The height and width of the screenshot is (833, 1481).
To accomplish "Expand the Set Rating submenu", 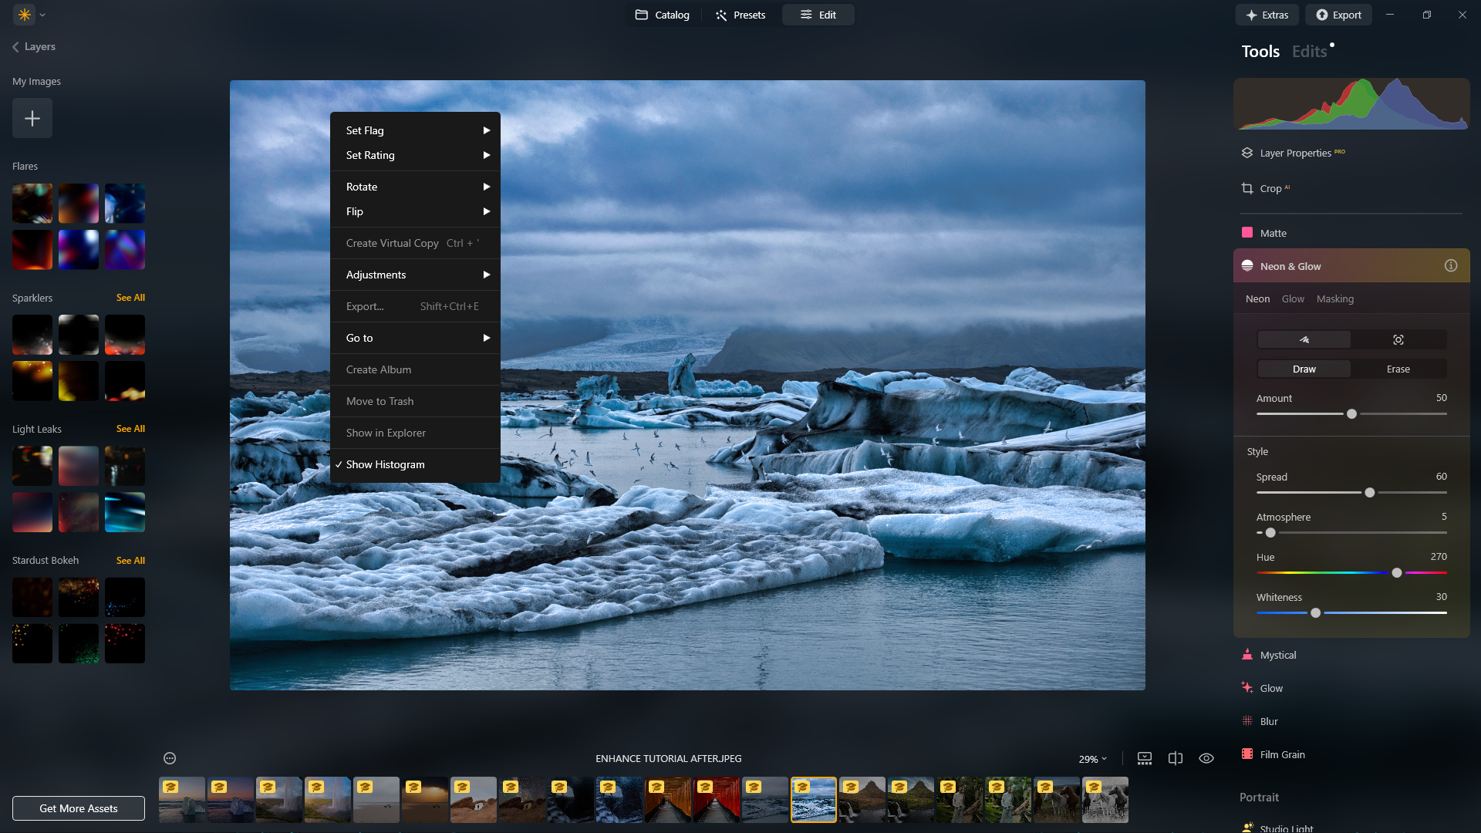I will (x=415, y=155).
